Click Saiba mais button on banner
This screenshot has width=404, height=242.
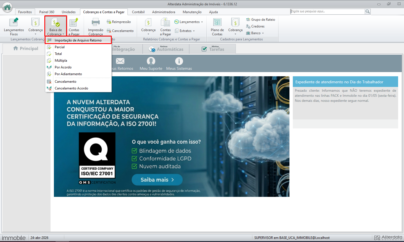[157, 180]
